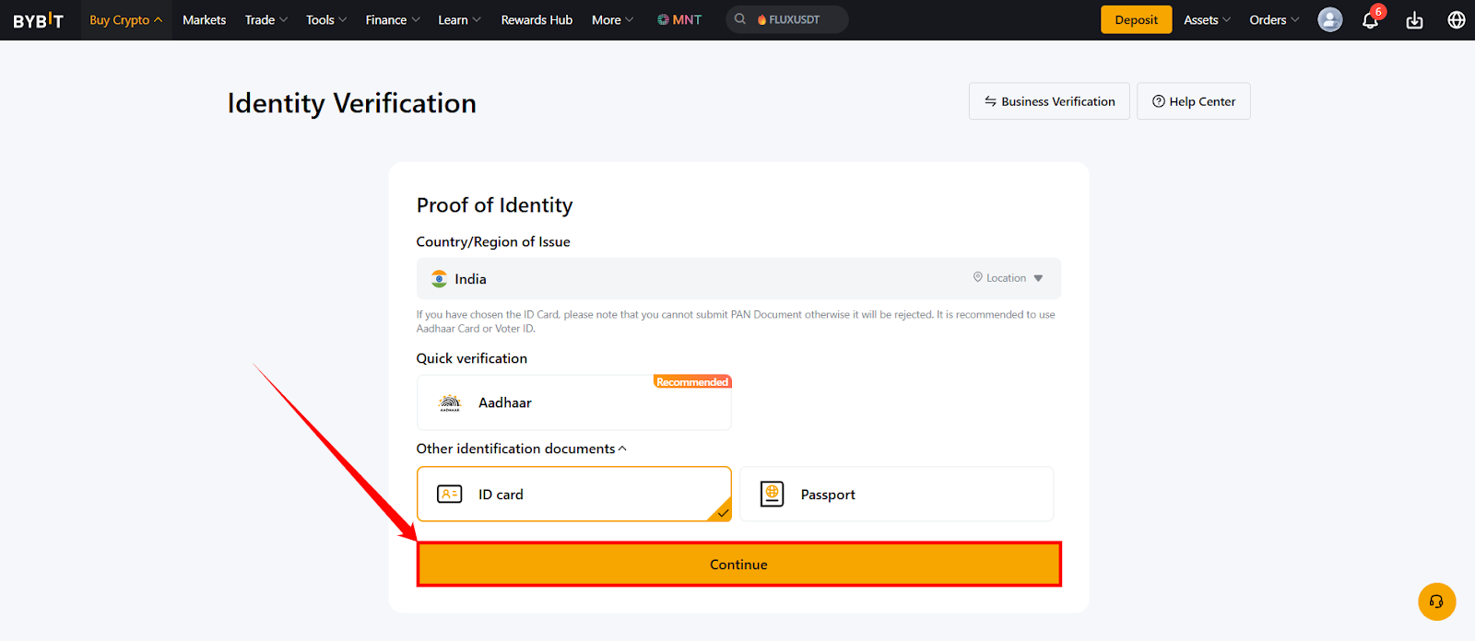Click the Location pin icon
Viewport: 1475px width, 641px height.
978,277
